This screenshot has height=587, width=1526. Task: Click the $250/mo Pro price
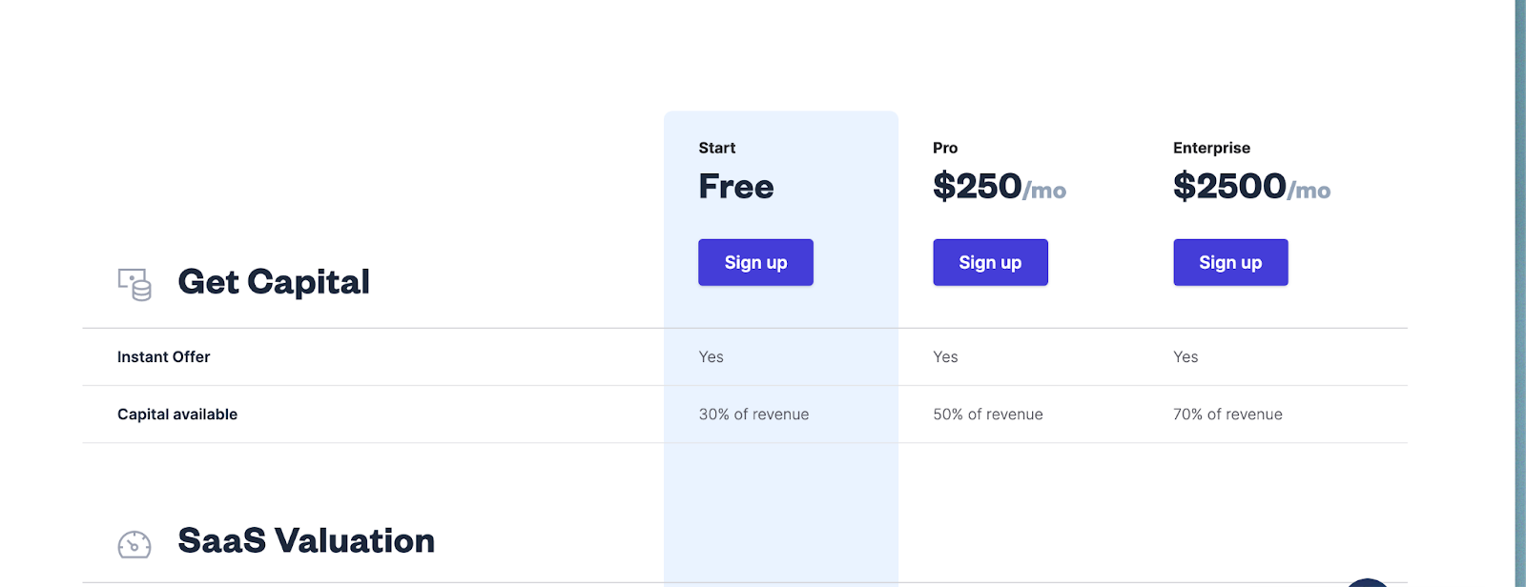click(x=1000, y=187)
